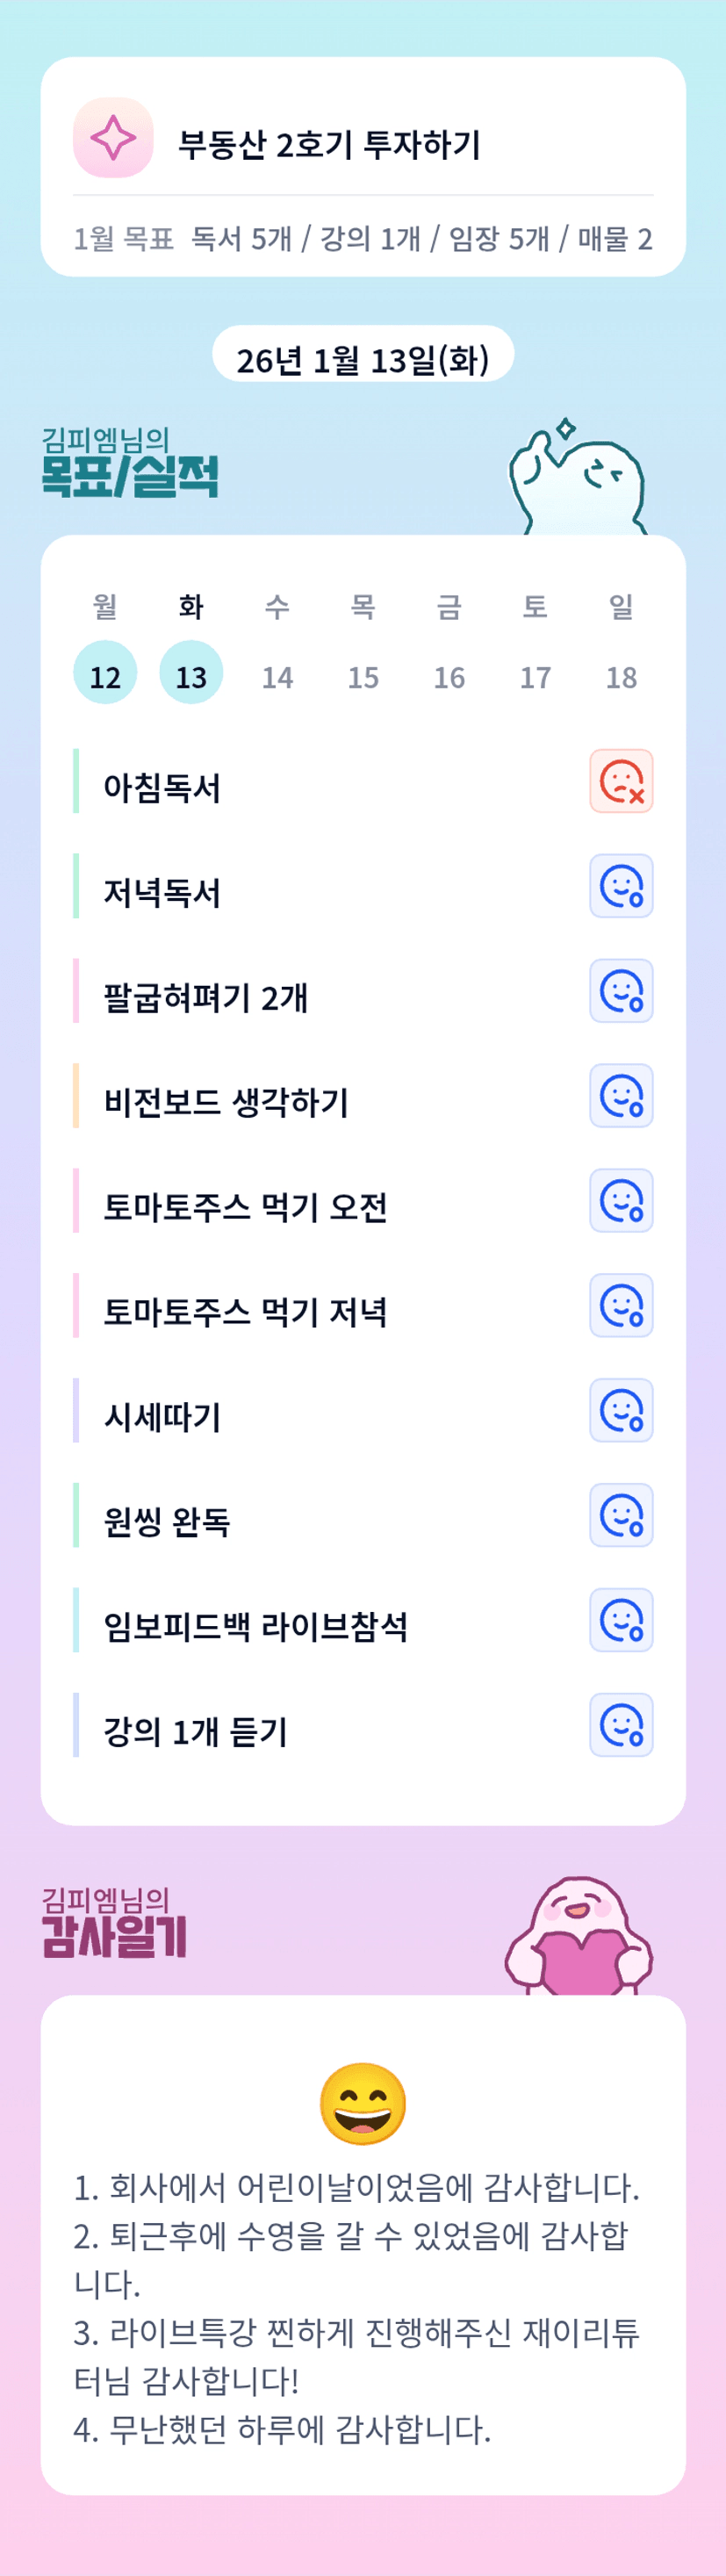Open the 부동산 2호기 투자하기 goal title
The height and width of the screenshot is (2576, 726).
(x=329, y=144)
